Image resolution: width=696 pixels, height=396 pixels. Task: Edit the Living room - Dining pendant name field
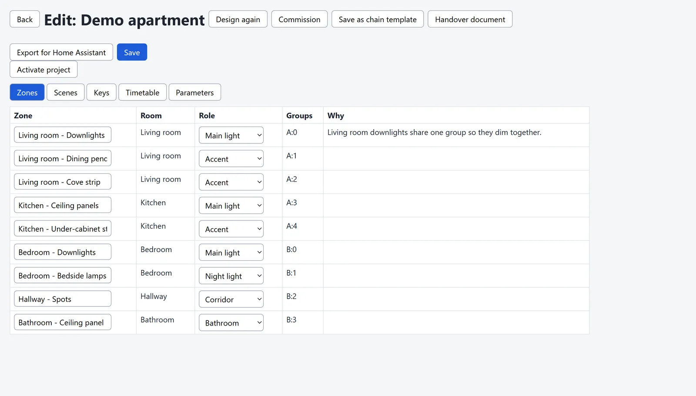(63, 158)
